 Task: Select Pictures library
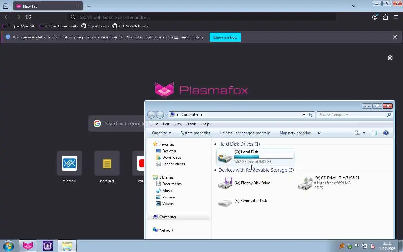(169, 197)
